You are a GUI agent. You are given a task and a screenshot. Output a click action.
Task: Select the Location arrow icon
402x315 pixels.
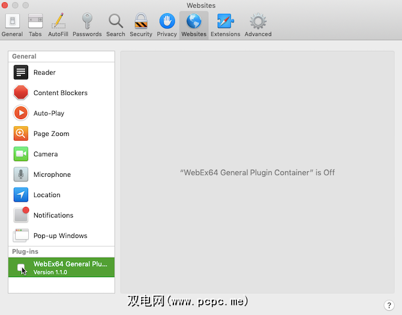pos(21,195)
